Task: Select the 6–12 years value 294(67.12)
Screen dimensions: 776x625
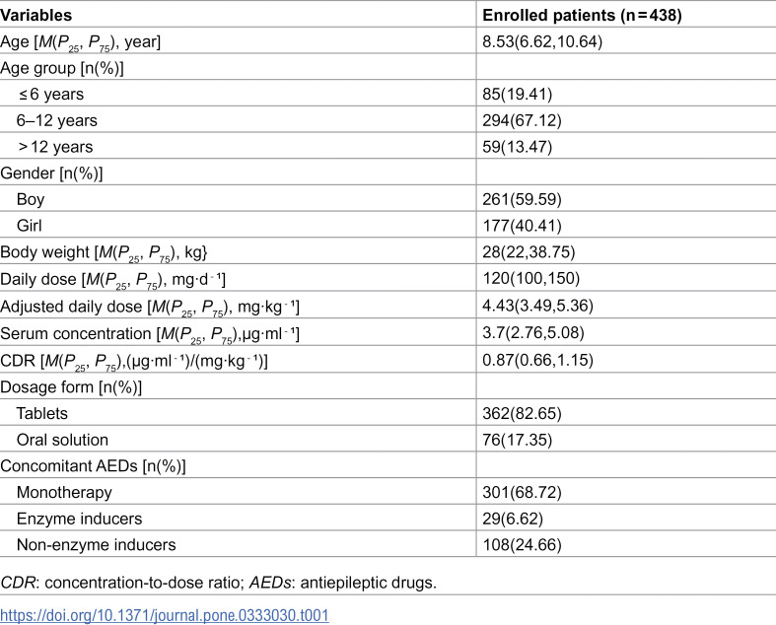Action: [x=522, y=120]
